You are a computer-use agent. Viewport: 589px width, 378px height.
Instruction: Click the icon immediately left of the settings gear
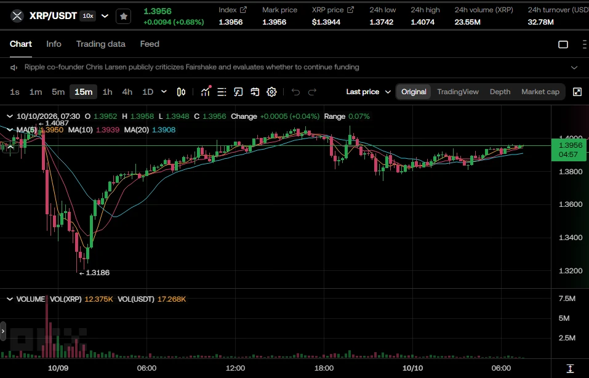click(255, 92)
